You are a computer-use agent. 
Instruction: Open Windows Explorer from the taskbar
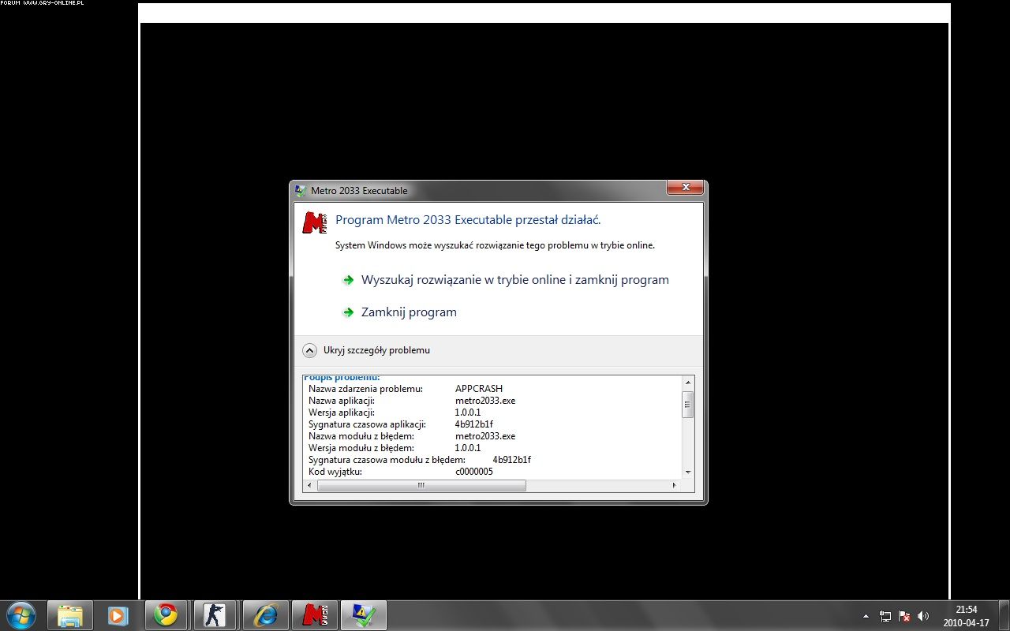pos(70,615)
